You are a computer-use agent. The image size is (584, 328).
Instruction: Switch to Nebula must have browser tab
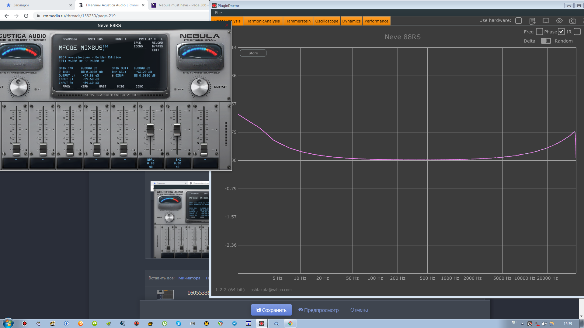pos(179,5)
